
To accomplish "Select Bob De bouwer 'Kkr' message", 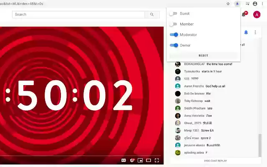I will click(x=209, y=94).
